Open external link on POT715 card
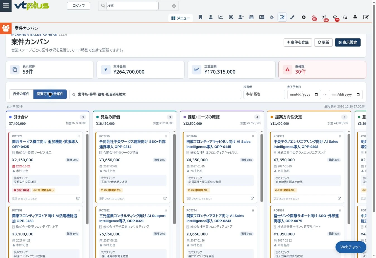Viewport: 376px width, 258px height. [x=165, y=198]
